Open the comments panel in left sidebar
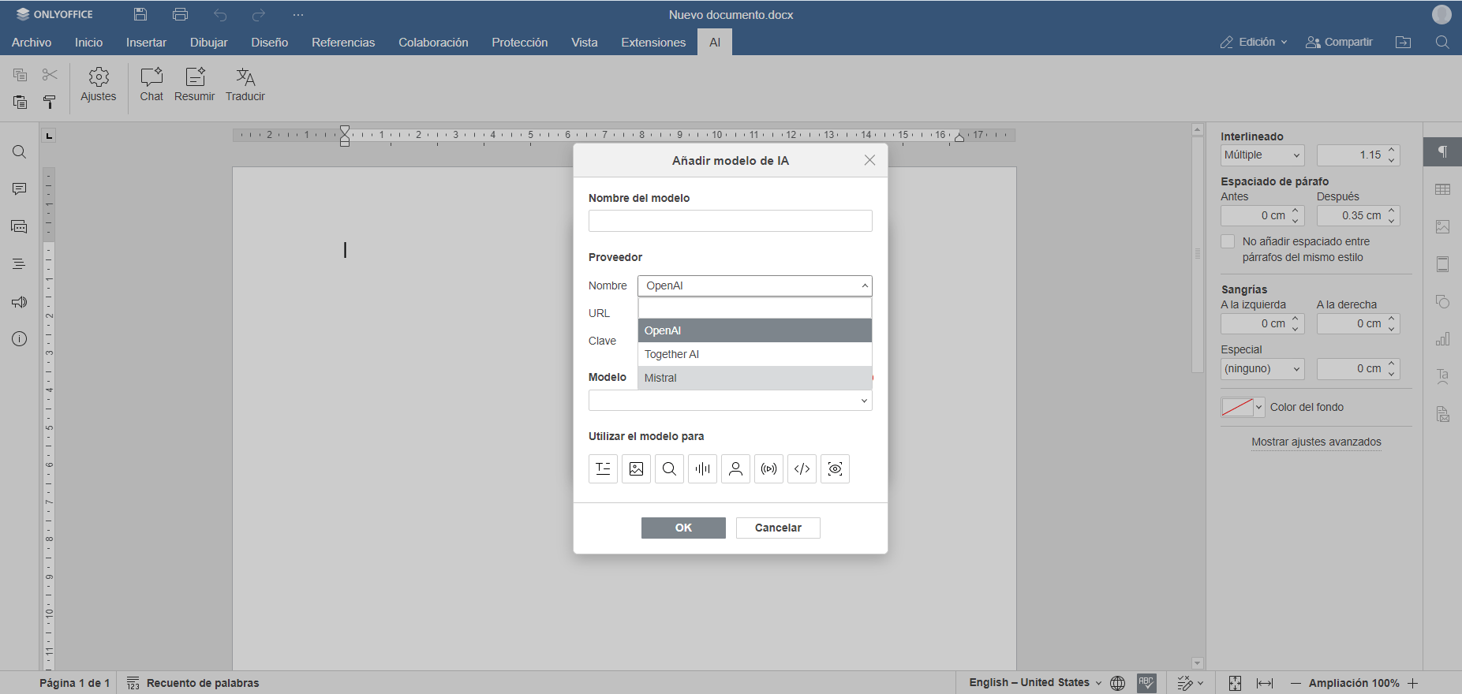Image resolution: width=1462 pixels, height=694 pixels. (20, 189)
